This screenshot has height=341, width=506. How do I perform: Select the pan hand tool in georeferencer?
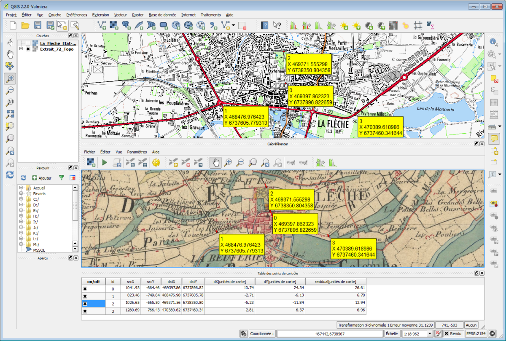[215, 162]
